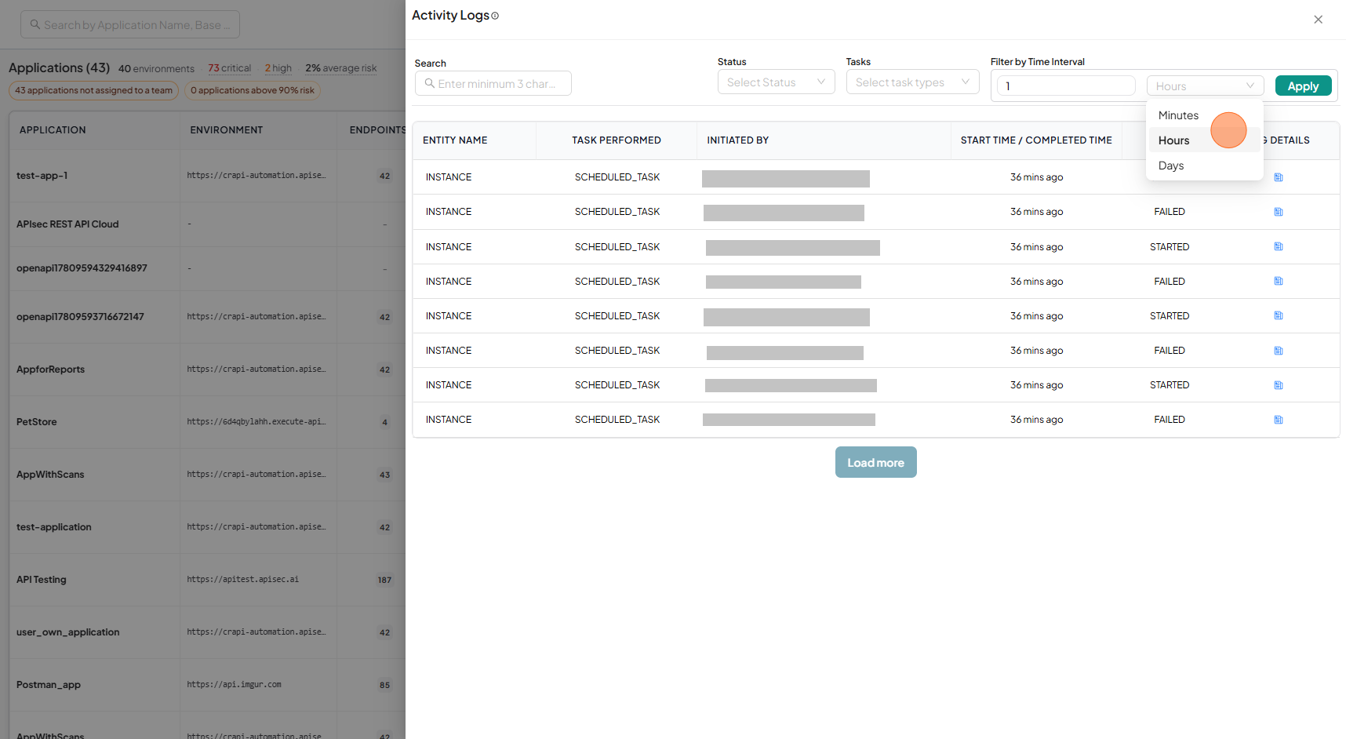Click TASK PERFORMED column header
Screen dimensions: 1346x739
coord(616,140)
